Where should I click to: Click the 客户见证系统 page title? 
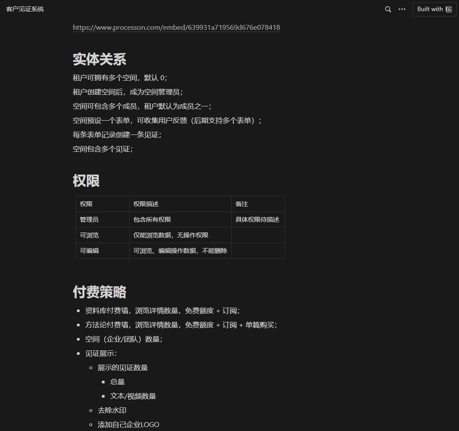click(25, 9)
